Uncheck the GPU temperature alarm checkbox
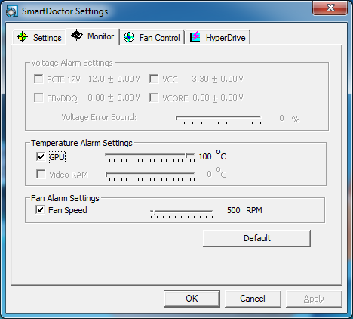The image size is (353, 319). 41,156
